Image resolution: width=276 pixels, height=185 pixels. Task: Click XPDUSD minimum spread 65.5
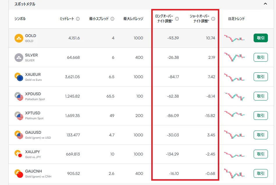point(110,96)
